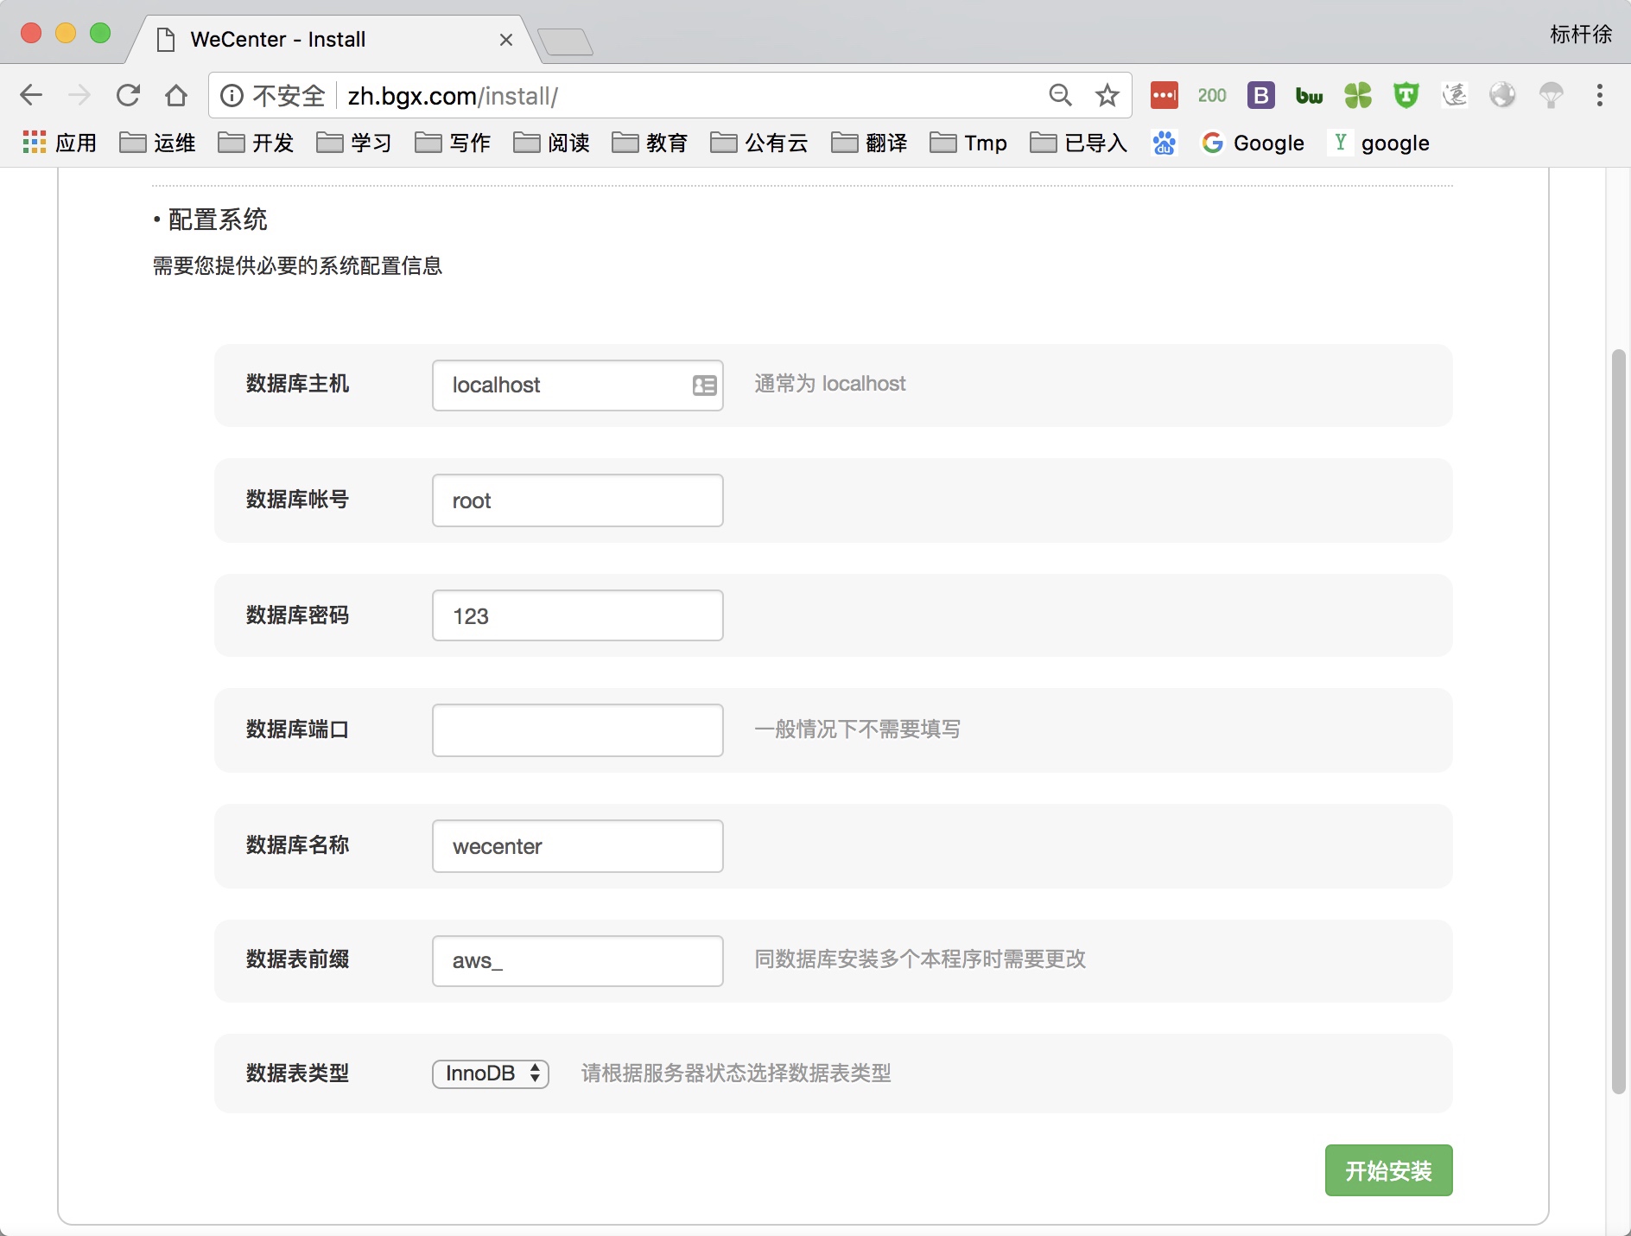Image resolution: width=1631 pixels, height=1236 pixels.
Task: Open the four-leaf clover extension
Action: pos(1358,95)
